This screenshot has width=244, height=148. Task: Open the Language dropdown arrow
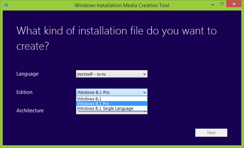[144, 74]
